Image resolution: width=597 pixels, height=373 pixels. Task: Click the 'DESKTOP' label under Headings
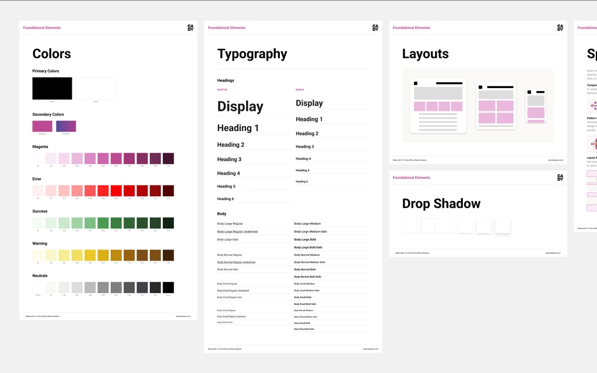[222, 90]
